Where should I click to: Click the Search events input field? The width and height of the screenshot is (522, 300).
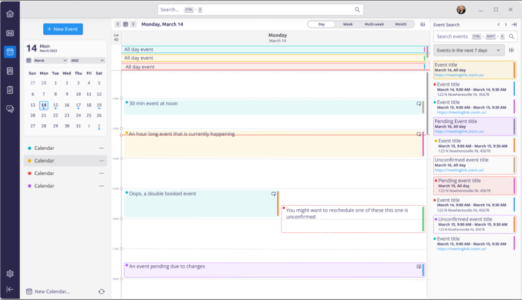[453, 37]
